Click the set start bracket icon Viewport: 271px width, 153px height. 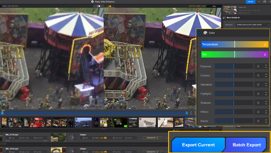[x=191, y=113]
